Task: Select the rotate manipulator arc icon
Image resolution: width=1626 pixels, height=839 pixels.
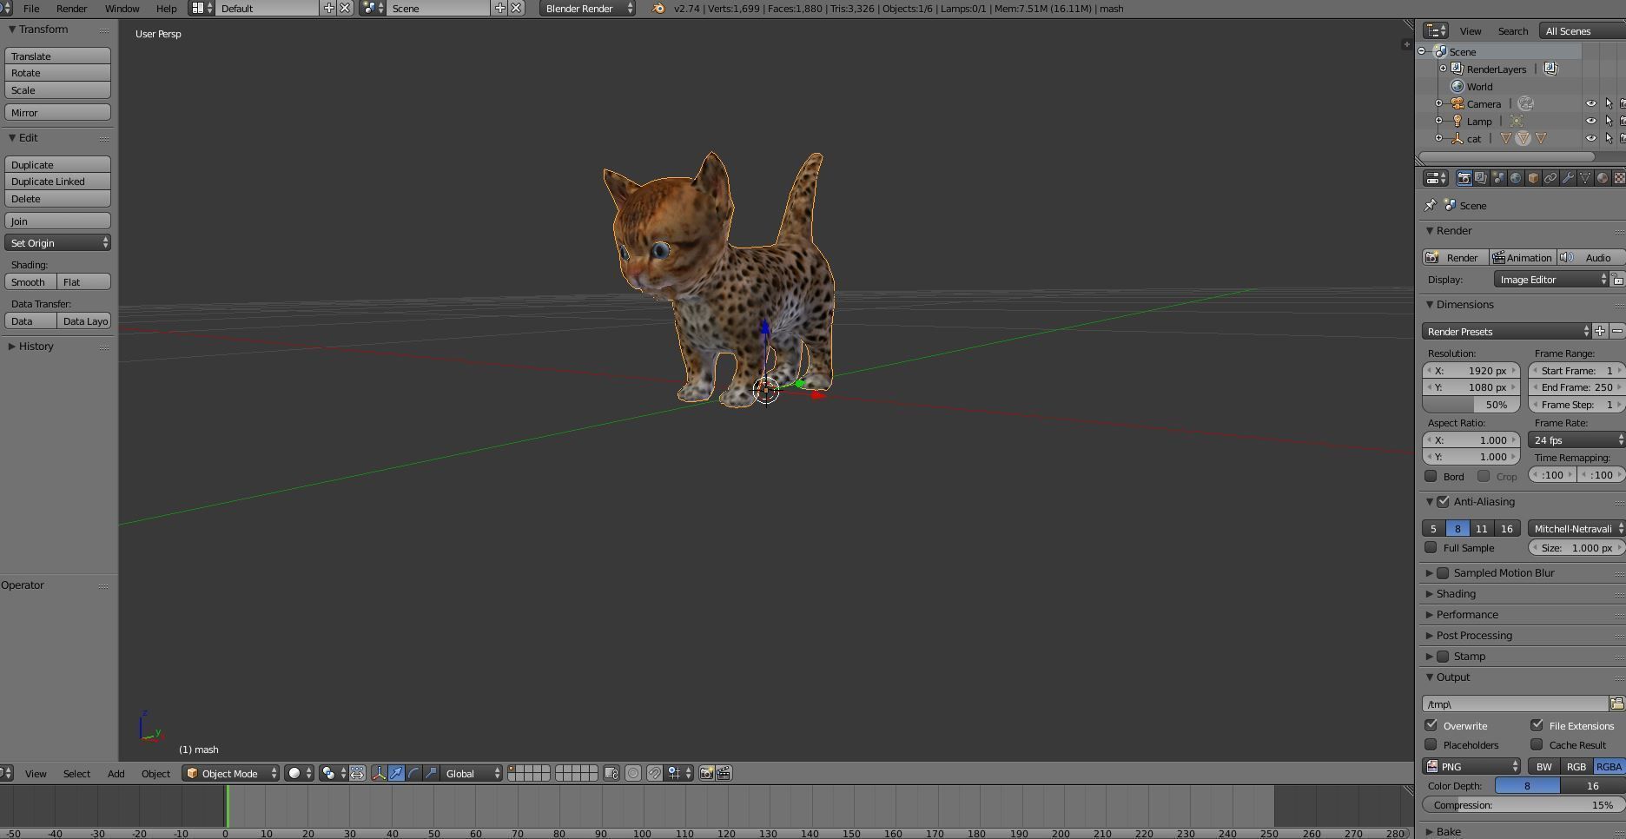Action: [x=413, y=773]
